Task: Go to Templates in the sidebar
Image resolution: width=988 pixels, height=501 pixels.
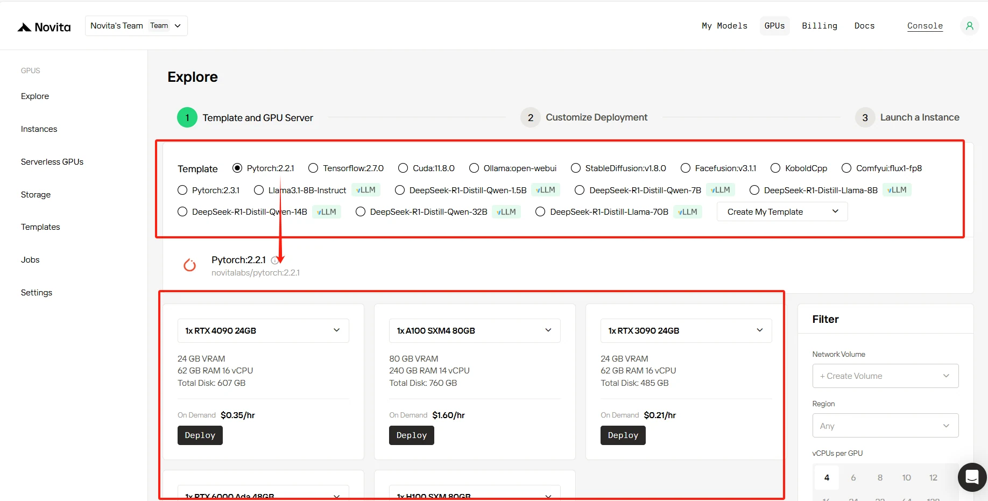Action: (40, 227)
